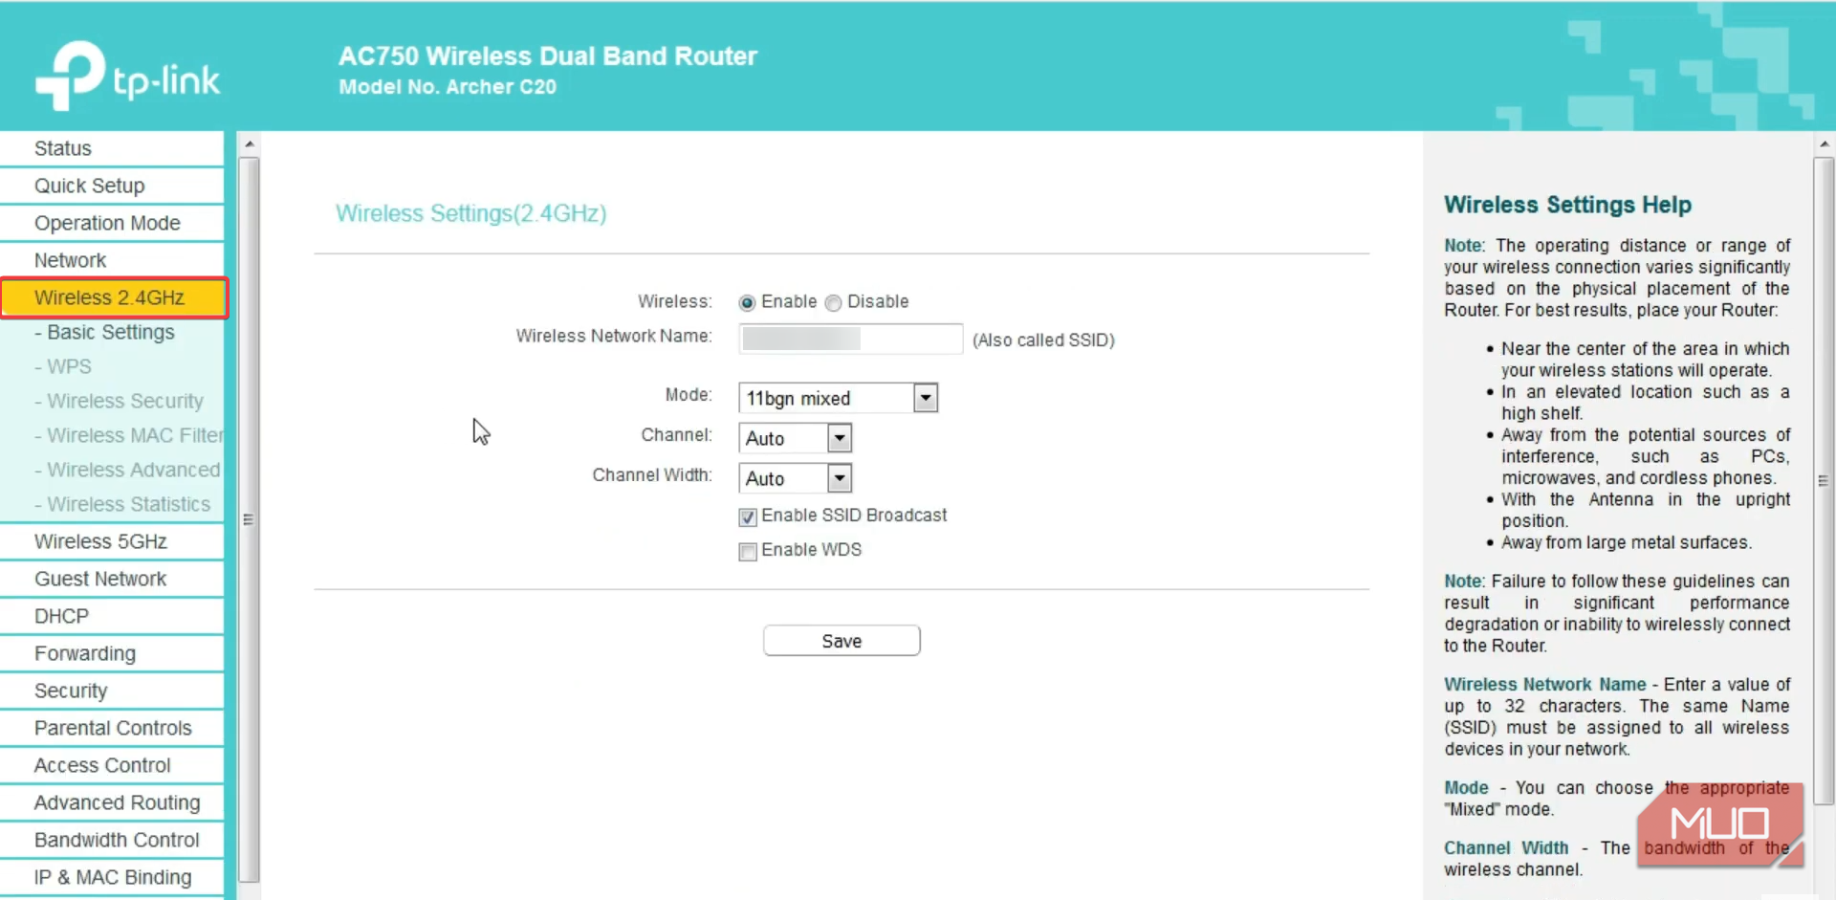Open IP & MAC Binding menu
The image size is (1836, 900).
(112, 877)
